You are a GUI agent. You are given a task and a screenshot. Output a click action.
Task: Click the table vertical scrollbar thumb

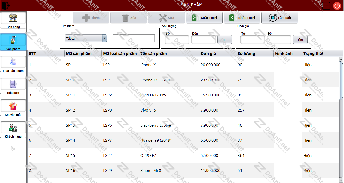click(341, 81)
